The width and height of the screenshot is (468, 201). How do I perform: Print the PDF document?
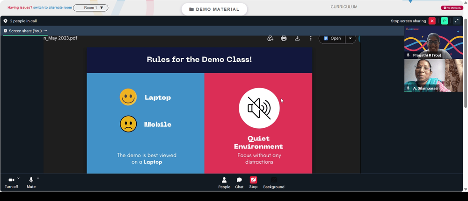click(284, 38)
